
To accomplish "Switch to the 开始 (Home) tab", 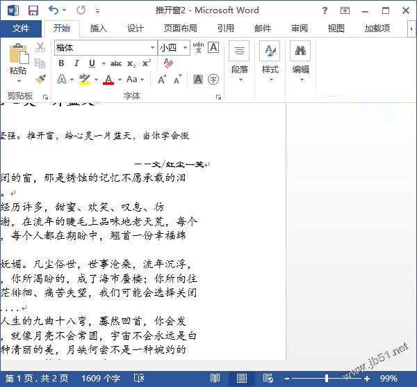I will click(62, 29).
